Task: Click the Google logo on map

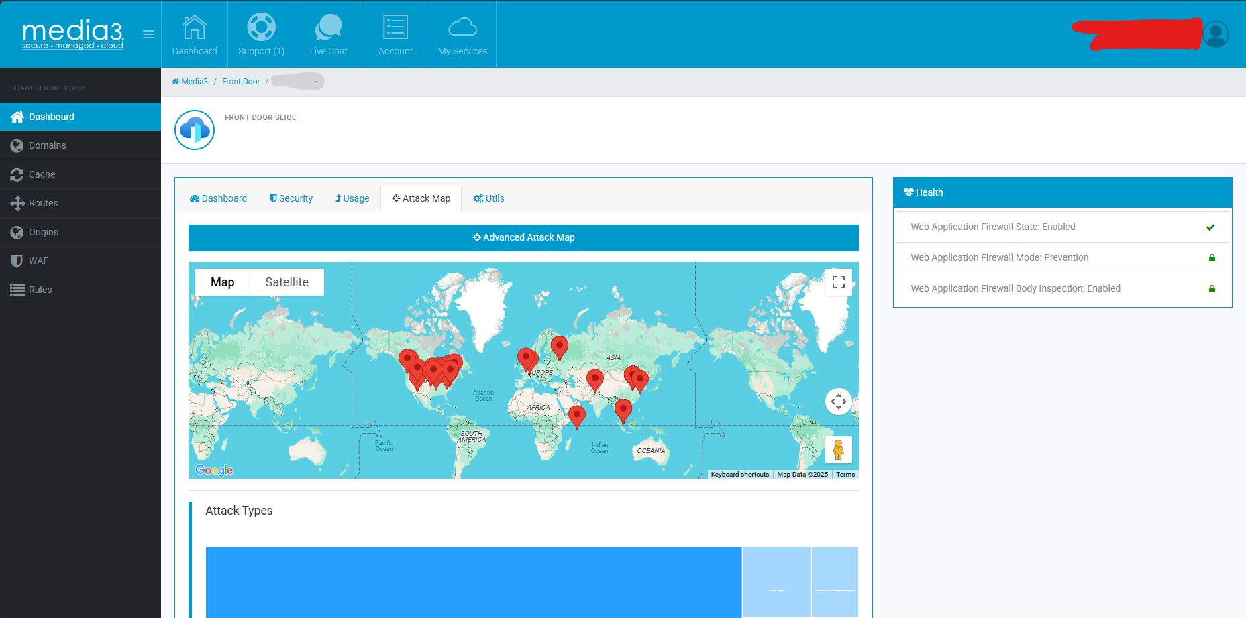Action: tap(214, 470)
